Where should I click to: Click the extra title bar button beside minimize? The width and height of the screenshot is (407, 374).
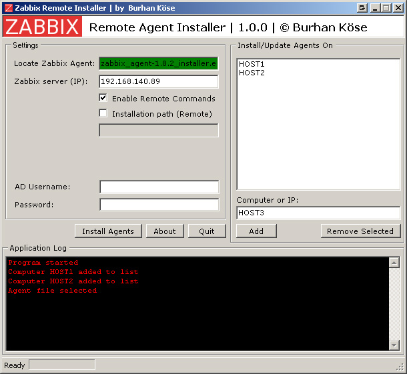362,8
